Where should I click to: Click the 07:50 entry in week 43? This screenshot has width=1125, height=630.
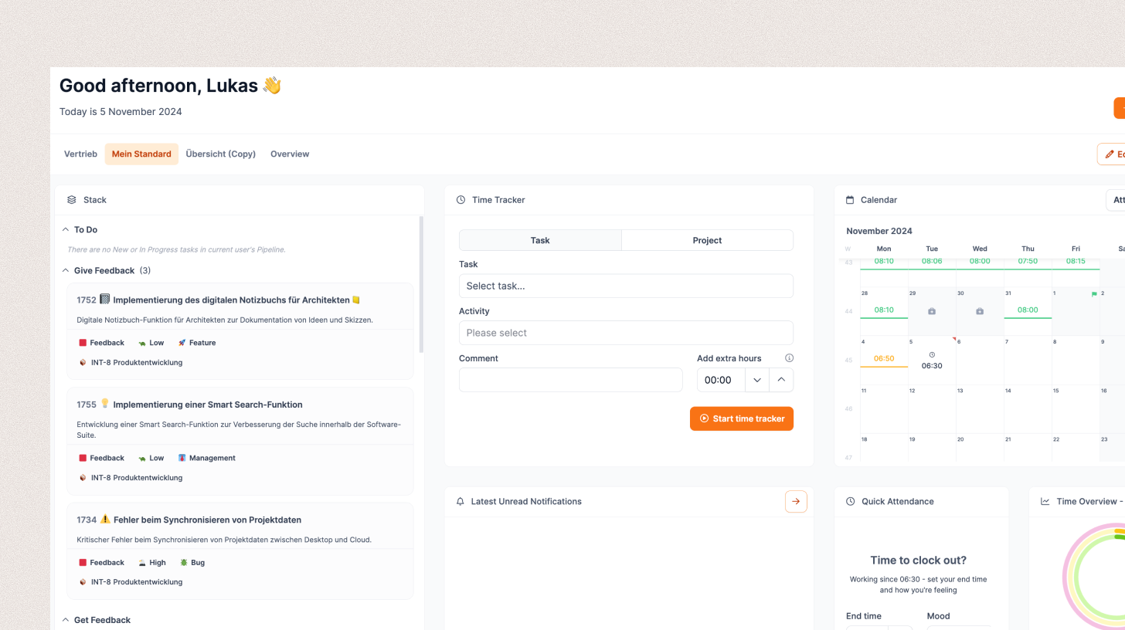point(1028,262)
